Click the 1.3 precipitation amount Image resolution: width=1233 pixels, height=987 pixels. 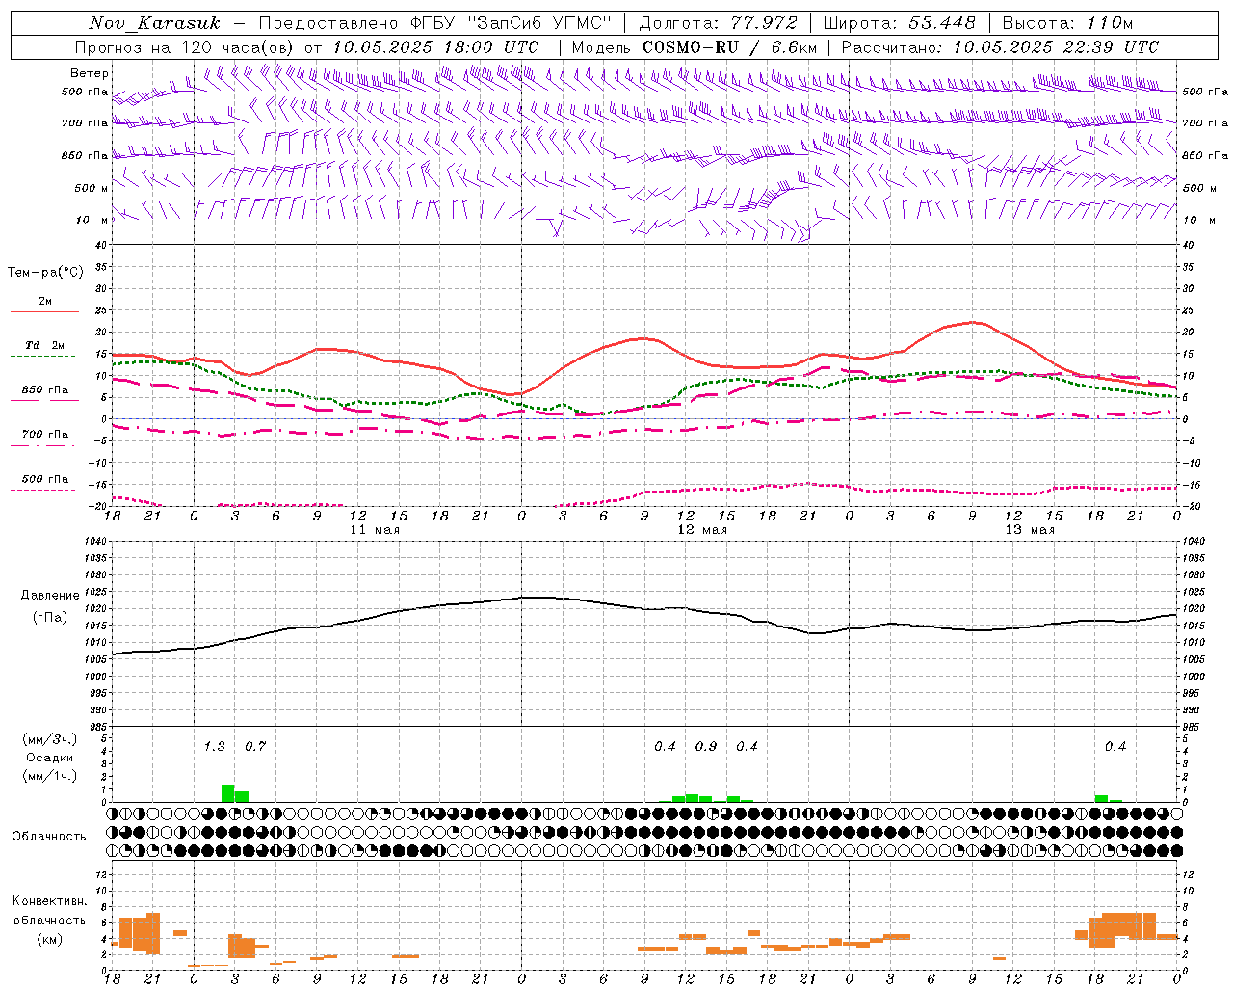pyautogui.click(x=214, y=746)
